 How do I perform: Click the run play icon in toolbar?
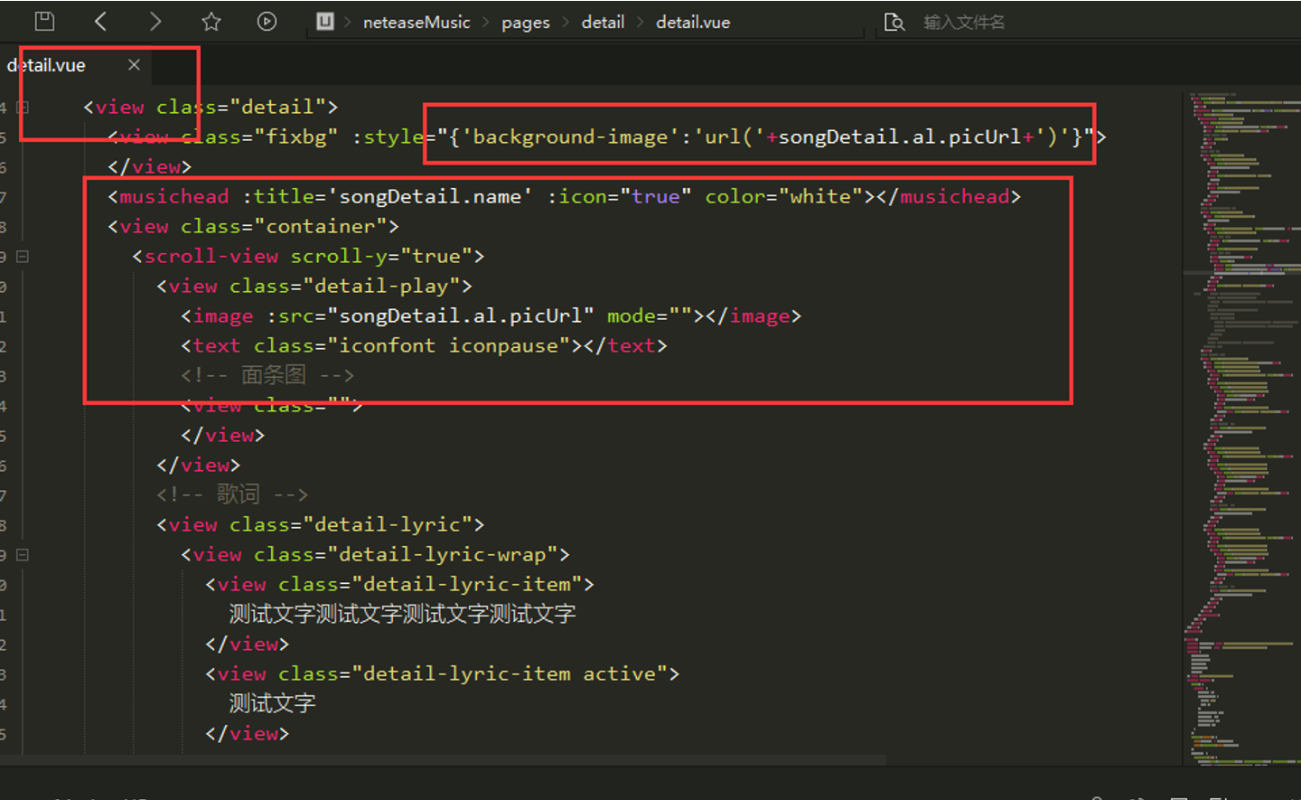pos(267,21)
